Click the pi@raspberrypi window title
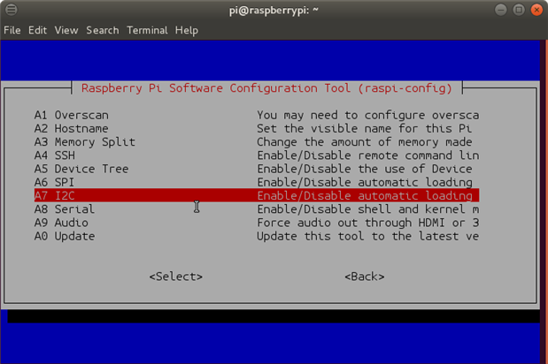This screenshot has width=548, height=364. click(x=274, y=11)
